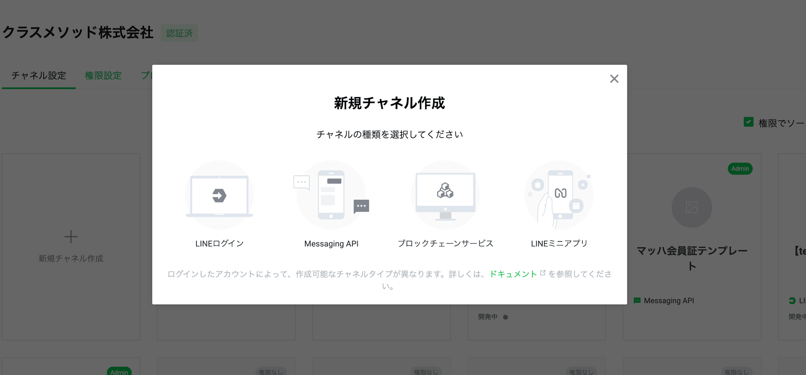Click the Admin badge on マッハ会員証テンプレート card

pos(740,168)
